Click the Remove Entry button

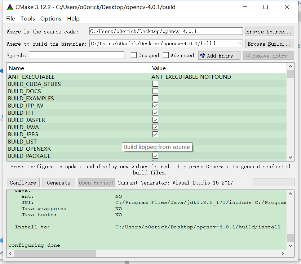[x=269, y=55]
